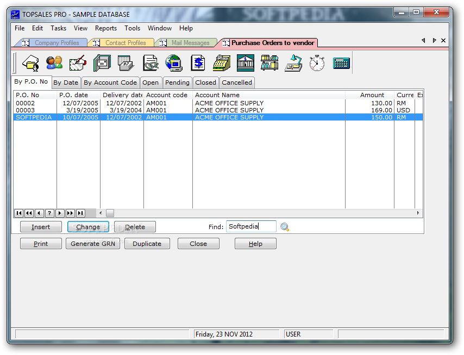Click the Help button below list

point(255,244)
